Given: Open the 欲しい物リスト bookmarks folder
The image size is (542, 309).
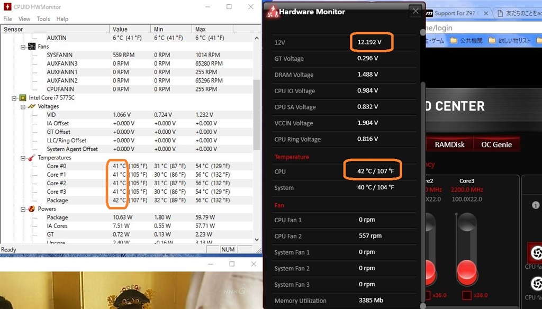Looking at the screenshot, I should (510, 41).
